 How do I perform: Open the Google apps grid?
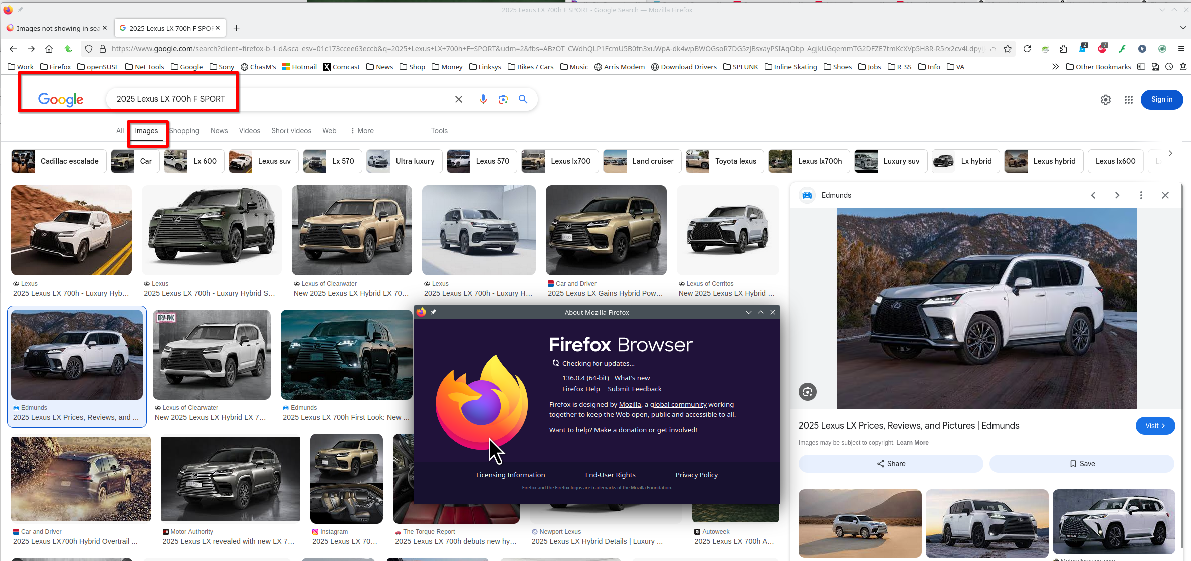[1129, 100]
